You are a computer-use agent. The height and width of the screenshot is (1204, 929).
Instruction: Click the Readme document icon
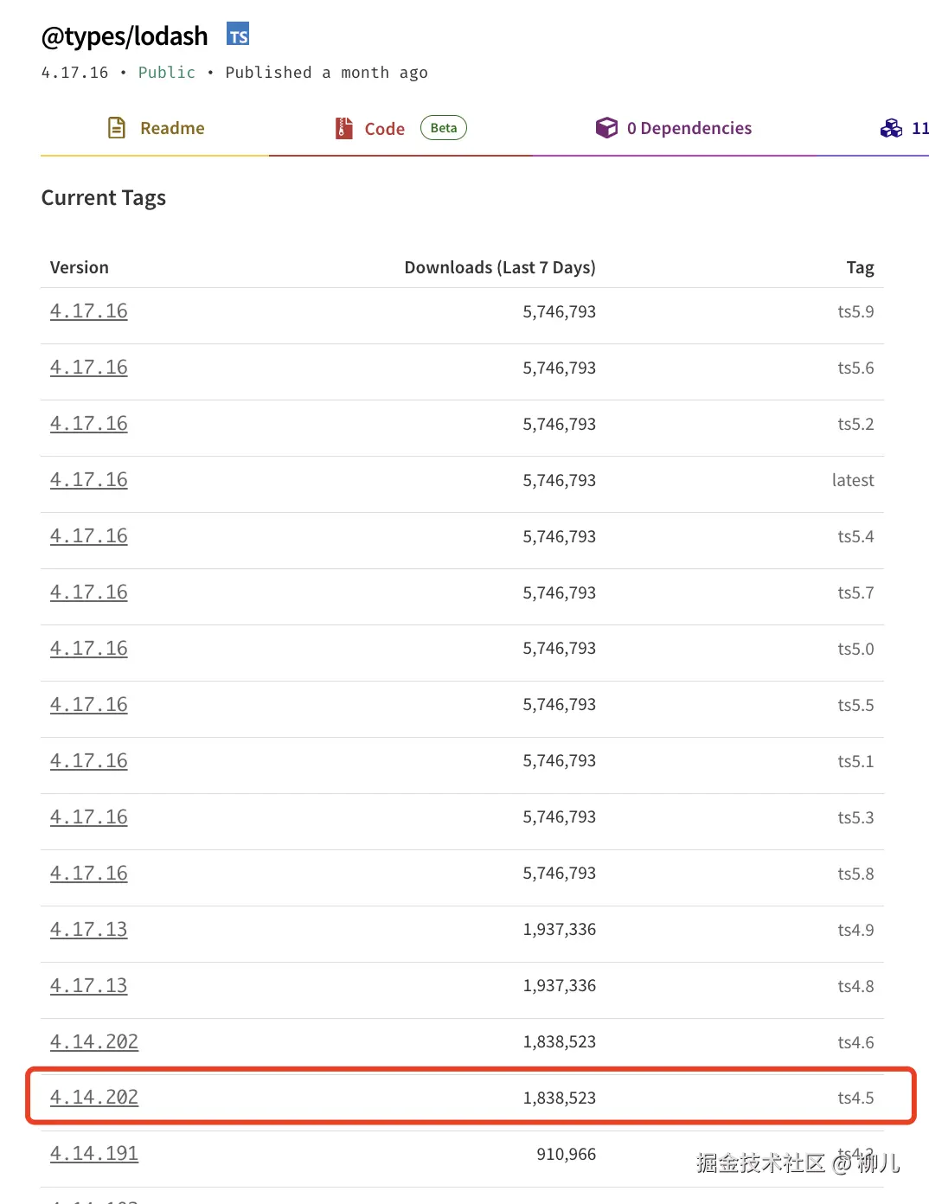click(x=117, y=128)
